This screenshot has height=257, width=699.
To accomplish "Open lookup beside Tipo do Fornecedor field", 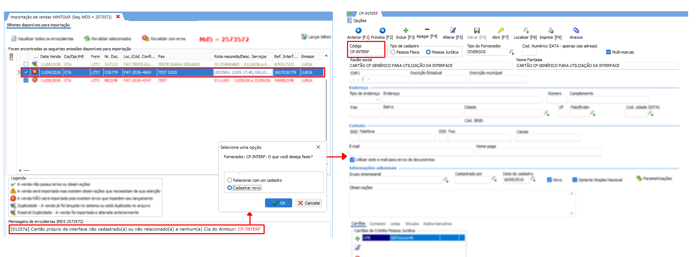I will coord(511,52).
